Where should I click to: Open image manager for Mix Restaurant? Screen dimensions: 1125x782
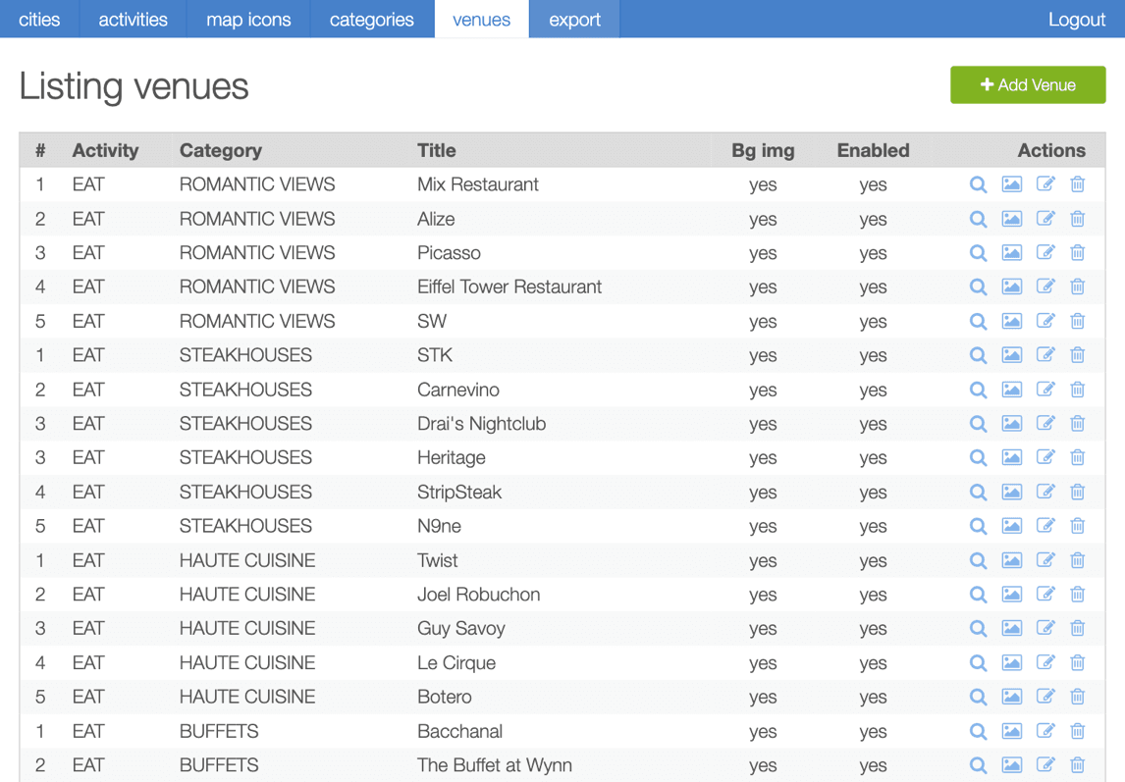point(1012,184)
